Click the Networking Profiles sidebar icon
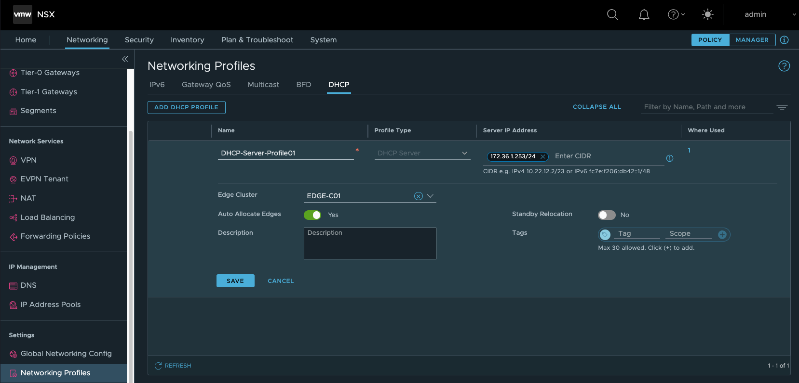 coord(13,373)
